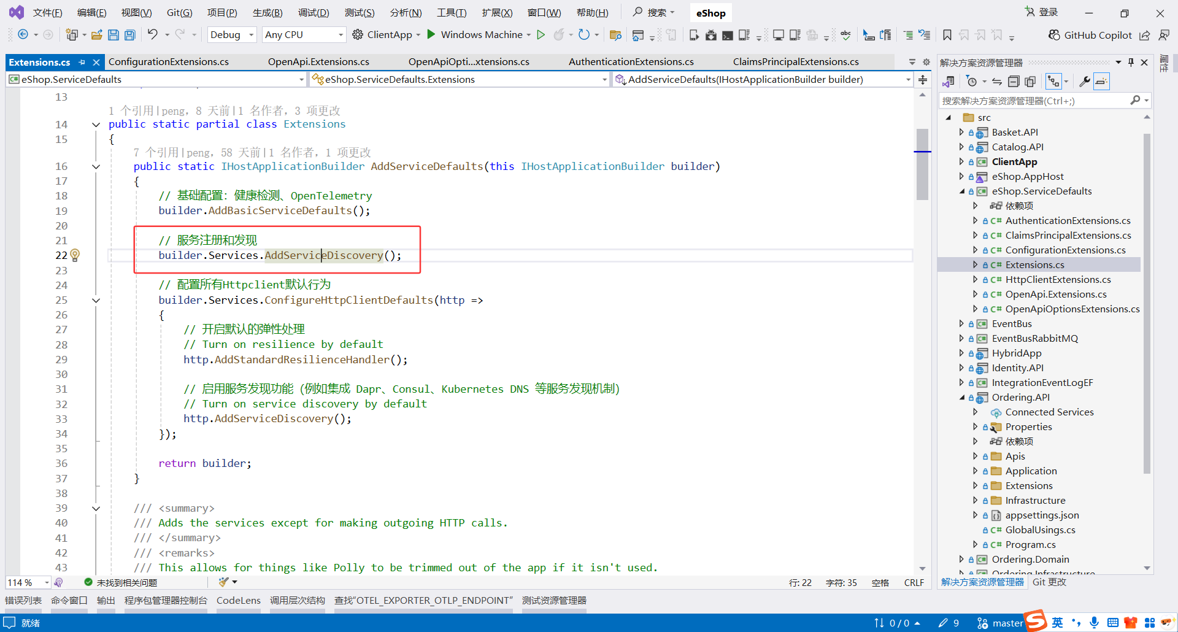The width and height of the screenshot is (1178, 632).
Task: Click the spell checker abc icon
Action: click(846, 35)
